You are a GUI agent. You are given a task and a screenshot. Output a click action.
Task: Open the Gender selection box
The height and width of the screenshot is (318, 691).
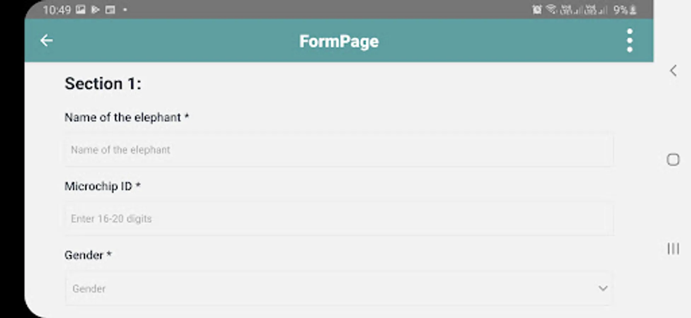pos(333,288)
